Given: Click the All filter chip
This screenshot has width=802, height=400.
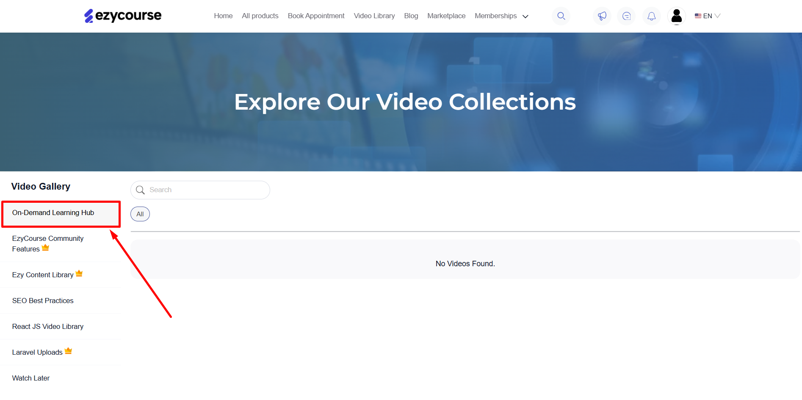Looking at the screenshot, I should tap(140, 214).
